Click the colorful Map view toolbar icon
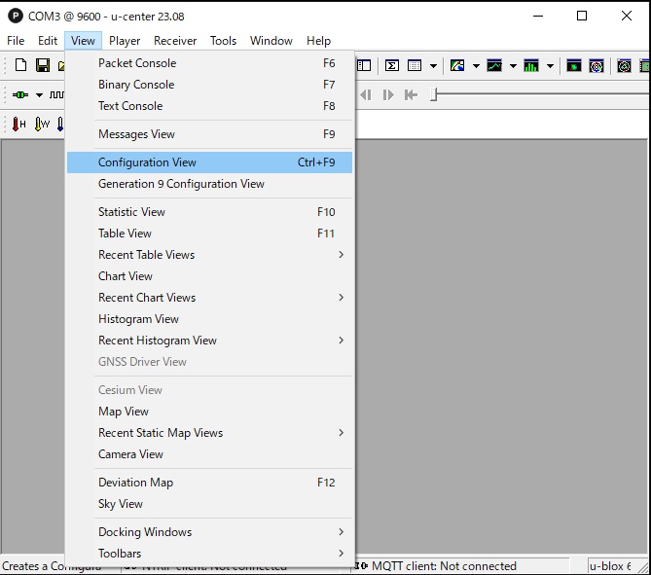This screenshot has width=651, height=575. pos(457,65)
